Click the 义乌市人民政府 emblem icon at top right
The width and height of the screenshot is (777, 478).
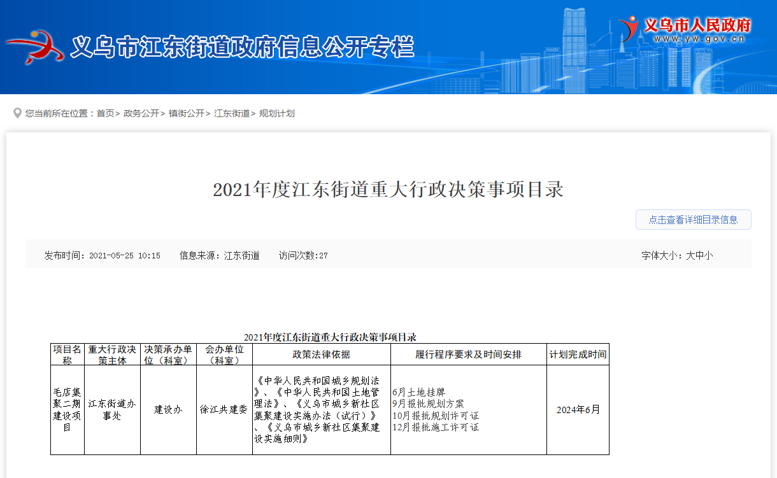tap(629, 29)
